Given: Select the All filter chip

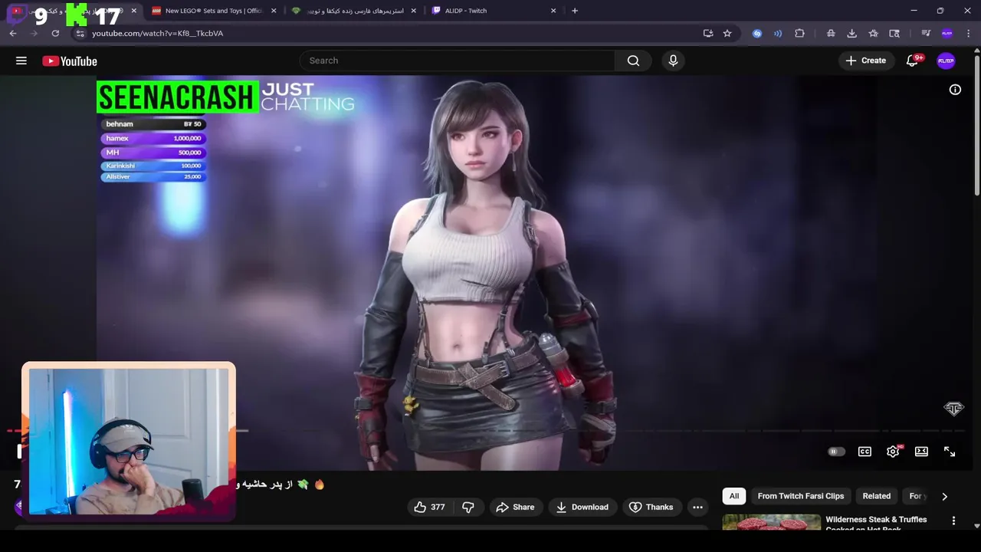Looking at the screenshot, I should pyautogui.click(x=733, y=496).
